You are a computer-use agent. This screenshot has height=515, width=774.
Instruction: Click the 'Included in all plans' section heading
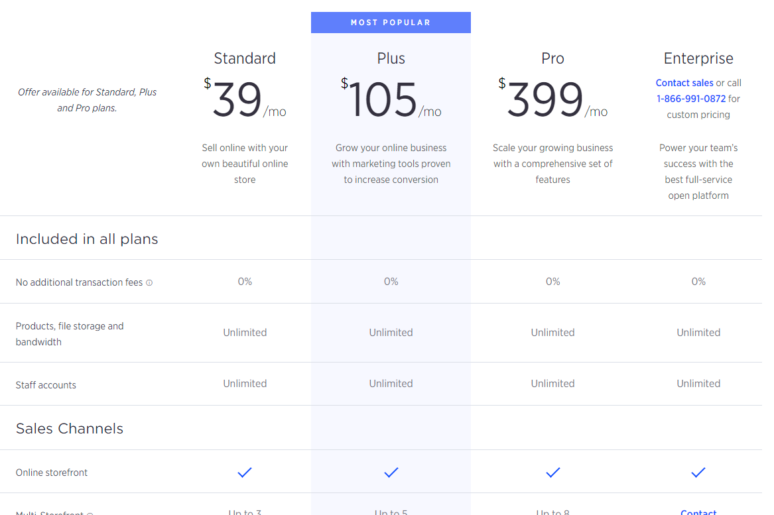[87, 239]
